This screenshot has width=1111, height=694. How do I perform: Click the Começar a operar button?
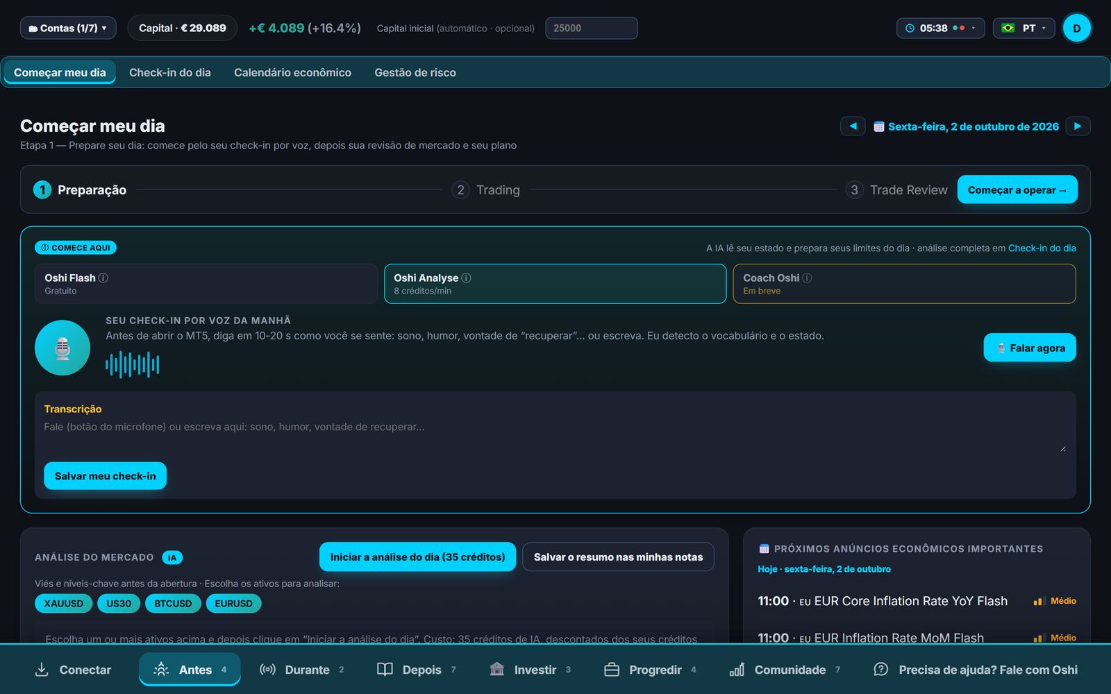pyautogui.click(x=1017, y=189)
